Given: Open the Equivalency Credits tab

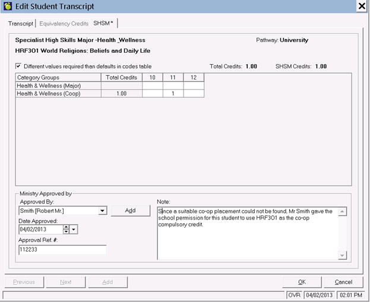Looking at the screenshot, I should click(x=64, y=23).
